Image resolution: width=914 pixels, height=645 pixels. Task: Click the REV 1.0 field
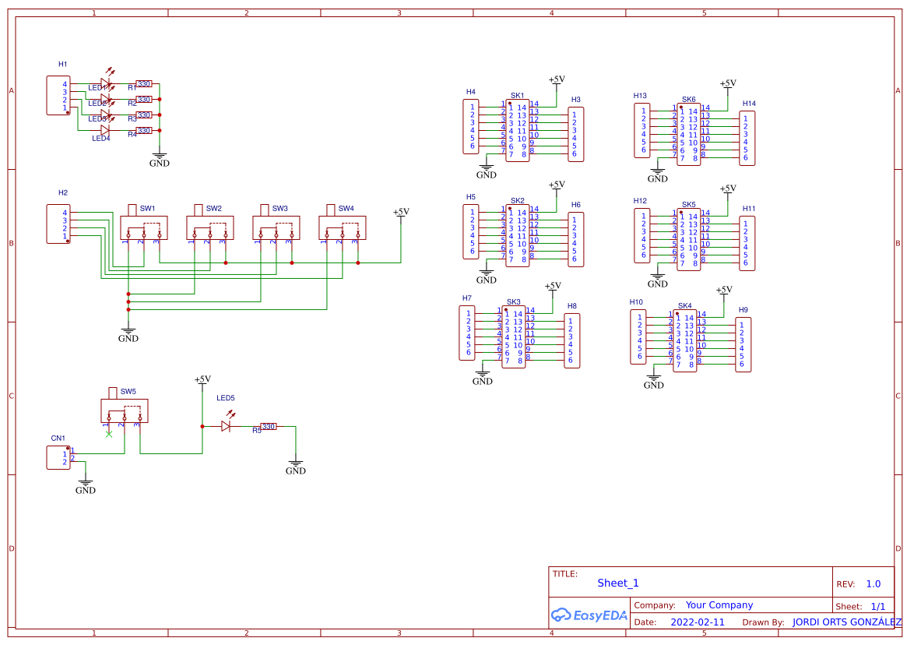873,583
